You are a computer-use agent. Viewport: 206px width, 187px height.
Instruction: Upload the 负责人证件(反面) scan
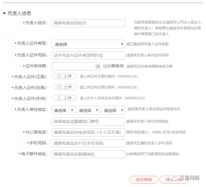(65, 87)
